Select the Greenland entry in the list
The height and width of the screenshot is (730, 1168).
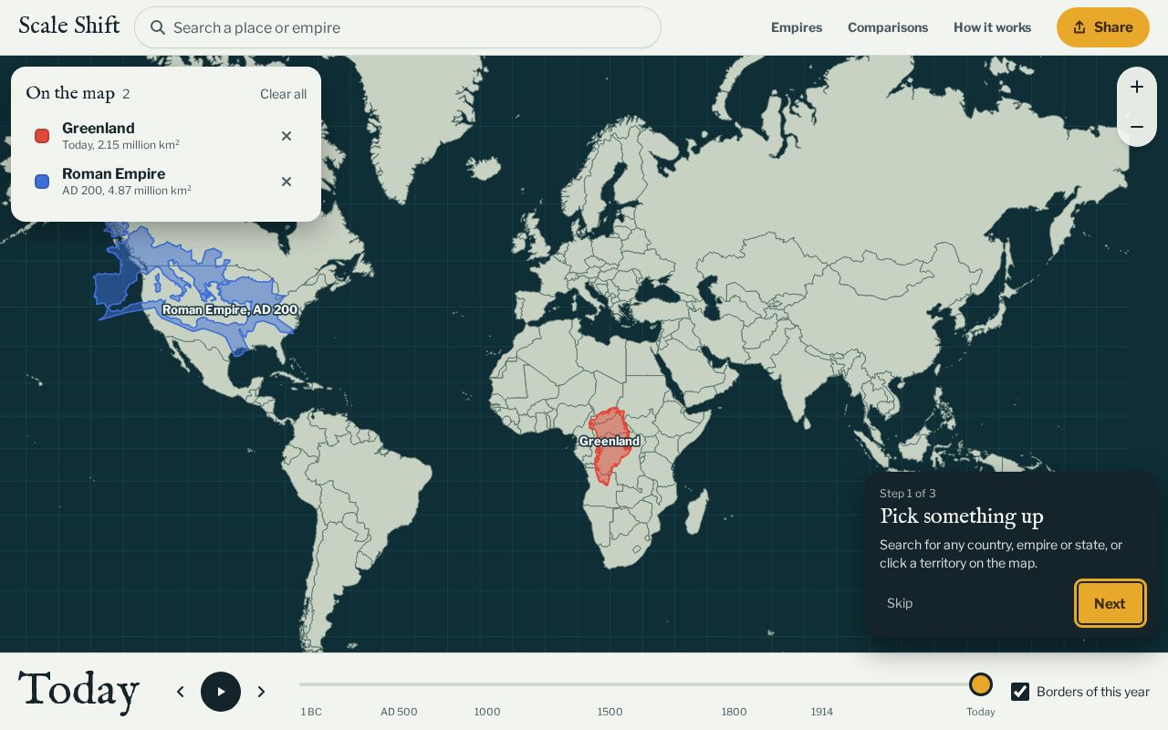(165, 136)
